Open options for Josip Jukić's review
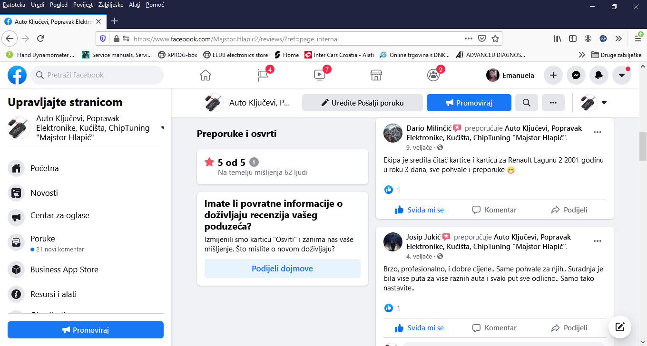 point(598,241)
